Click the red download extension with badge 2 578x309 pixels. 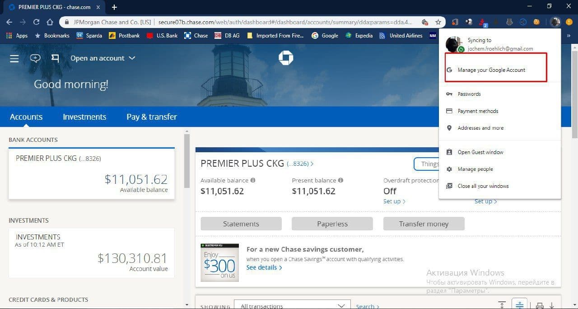(x=483, y=22)
